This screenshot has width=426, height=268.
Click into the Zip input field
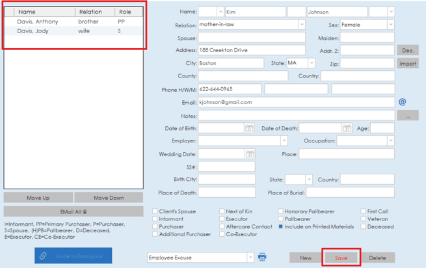pyautogui.click(x=367, y=63)
